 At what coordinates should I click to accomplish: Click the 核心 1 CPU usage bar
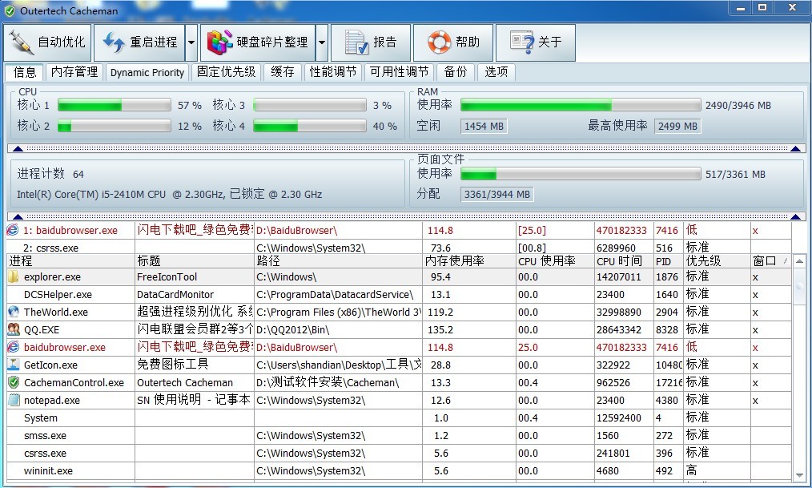click(114, 106)
